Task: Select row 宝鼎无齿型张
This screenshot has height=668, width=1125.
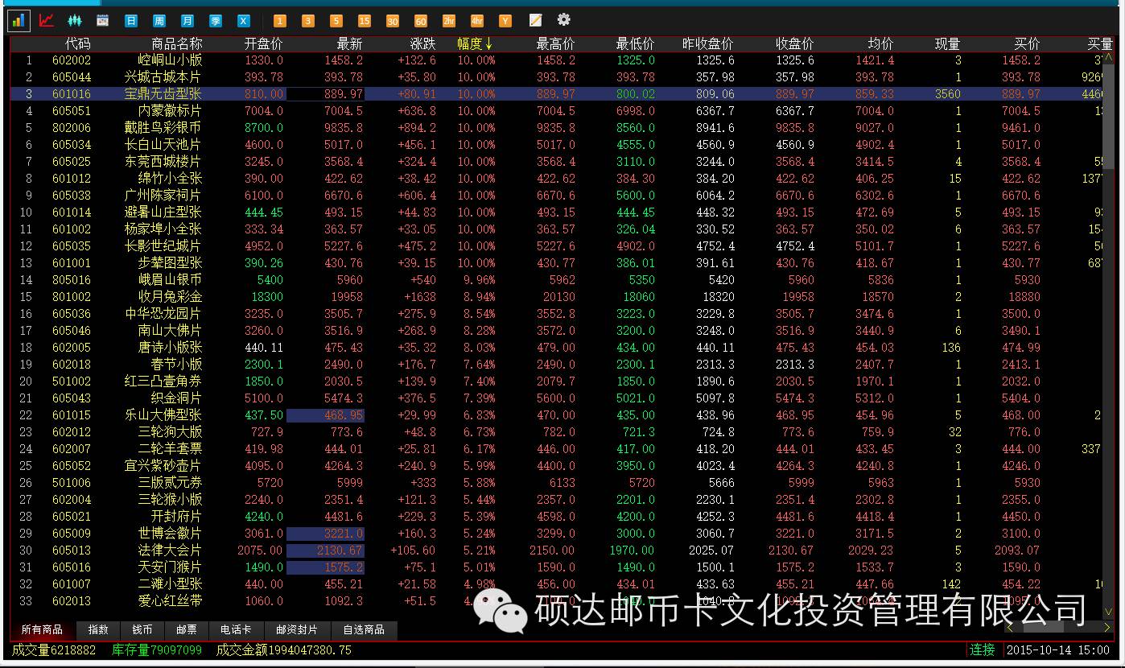Action: click(556, 94)
